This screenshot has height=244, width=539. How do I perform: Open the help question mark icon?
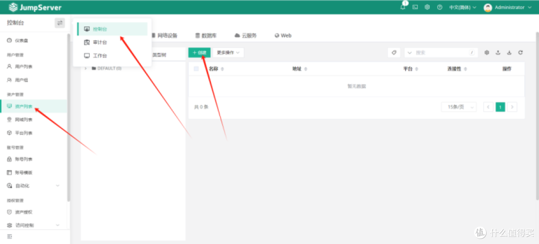(439, 7)
